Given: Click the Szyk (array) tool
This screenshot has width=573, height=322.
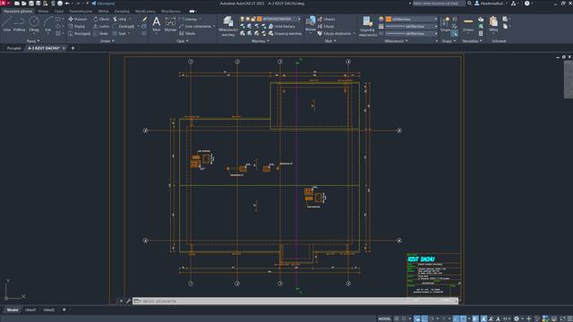Looking at the screenshot, I should [119, 34].
